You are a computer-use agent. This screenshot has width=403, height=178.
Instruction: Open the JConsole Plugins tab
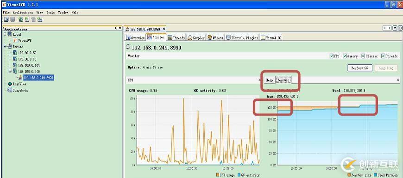(242, 38)
